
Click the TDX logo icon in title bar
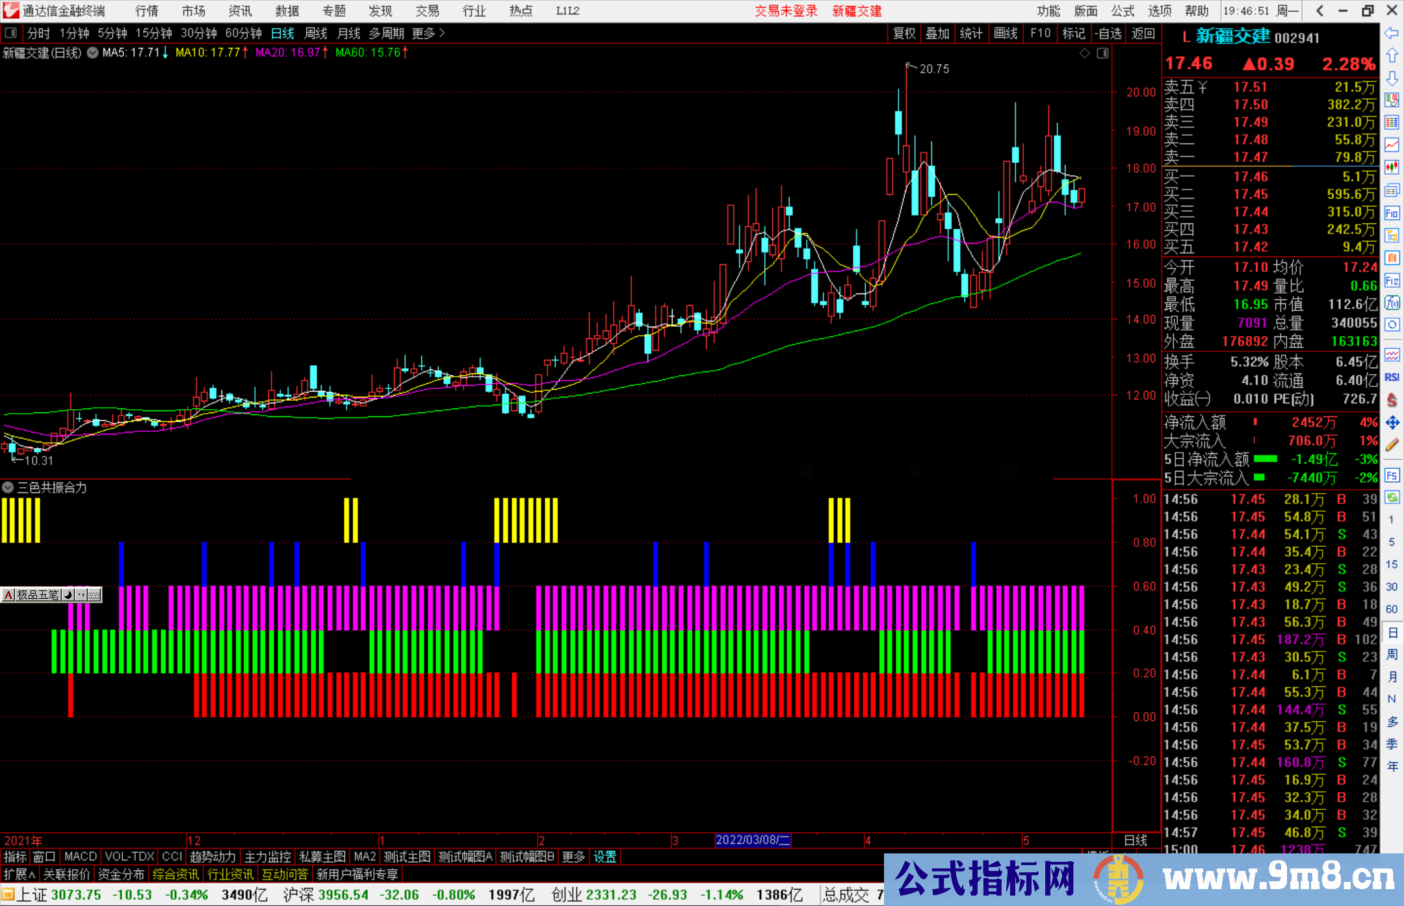[x=11, y=11]
